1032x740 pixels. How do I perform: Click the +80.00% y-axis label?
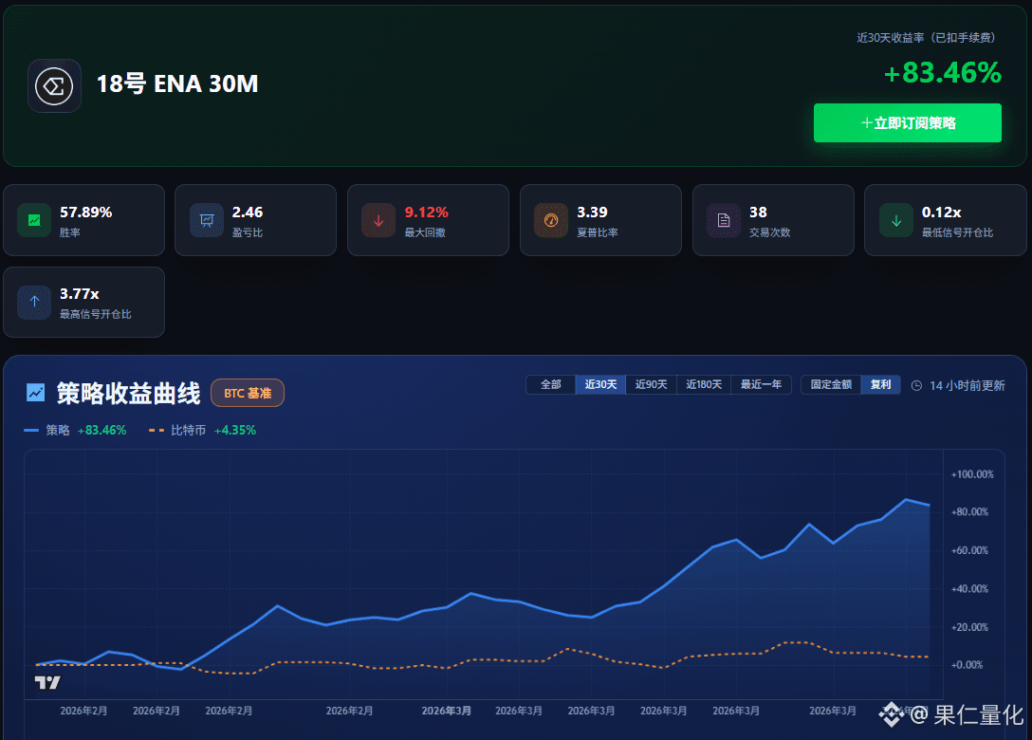(x=969, y=511)
